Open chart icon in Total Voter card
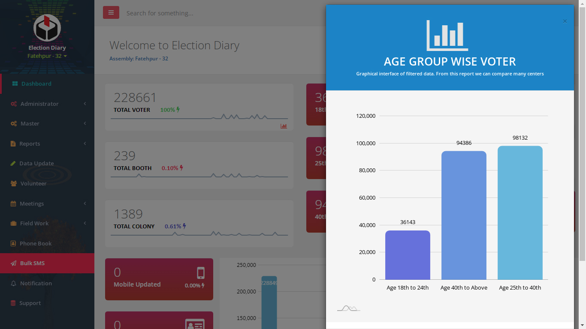 point(284,126)
